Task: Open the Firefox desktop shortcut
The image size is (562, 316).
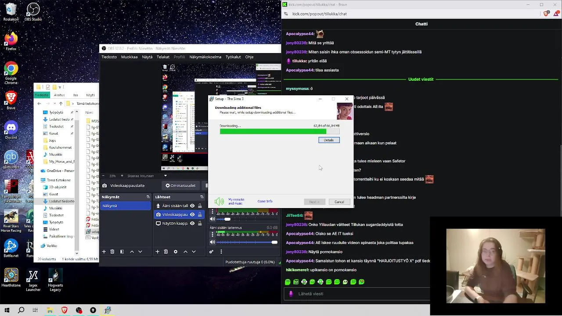Action: coord(11,41)
